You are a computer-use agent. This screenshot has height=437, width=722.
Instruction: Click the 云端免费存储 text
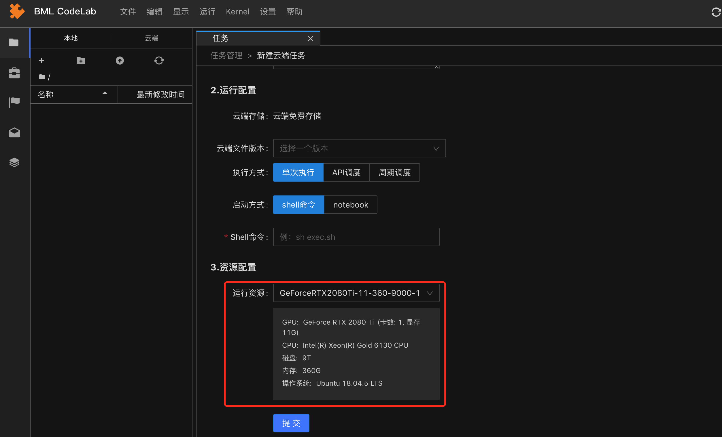point(297,116)
